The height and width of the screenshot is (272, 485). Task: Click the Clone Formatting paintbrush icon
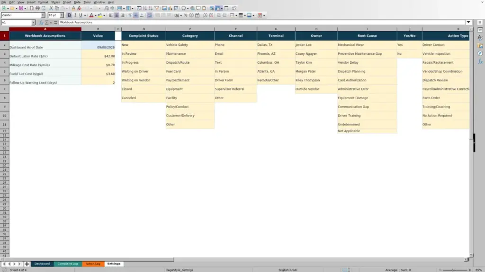pos(73,8)
